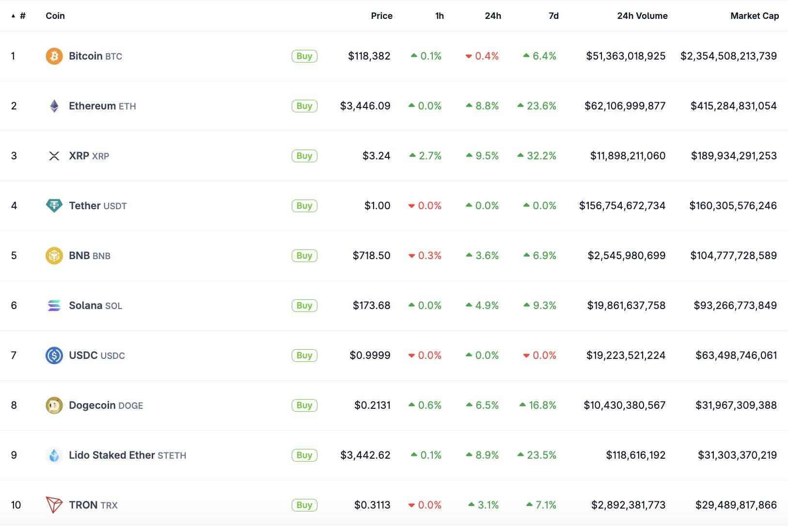Click BNB price $718.50
The height and width of the screenshot is (526, 788).
point(372,256)
